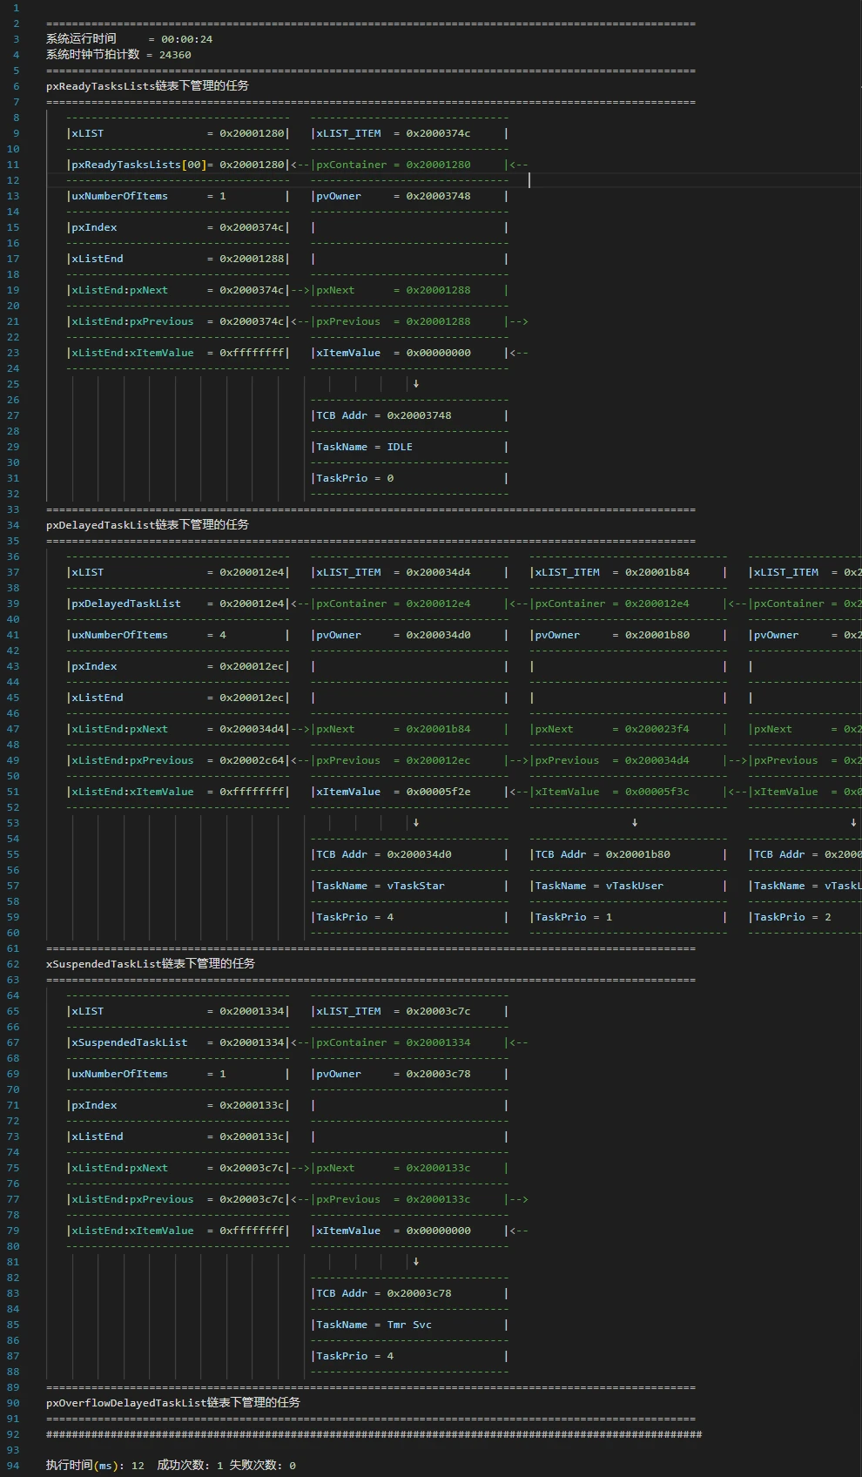The image size is (862, 1477).
Task: Click the TaskPrio = 1 entry
Action: tap(573, 917)
